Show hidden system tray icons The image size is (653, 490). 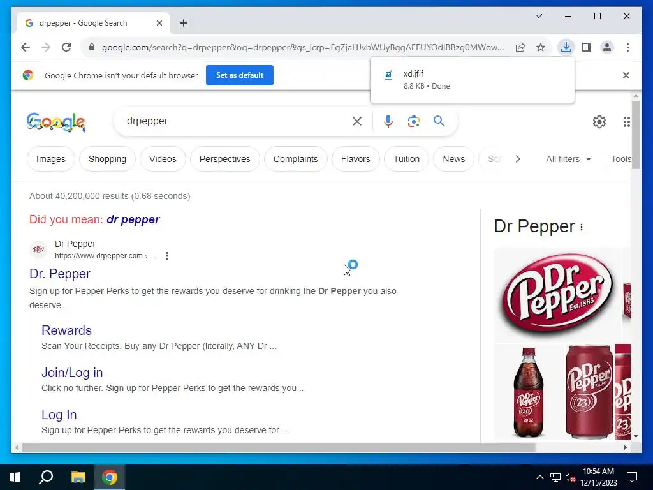[x=539, y=477]
